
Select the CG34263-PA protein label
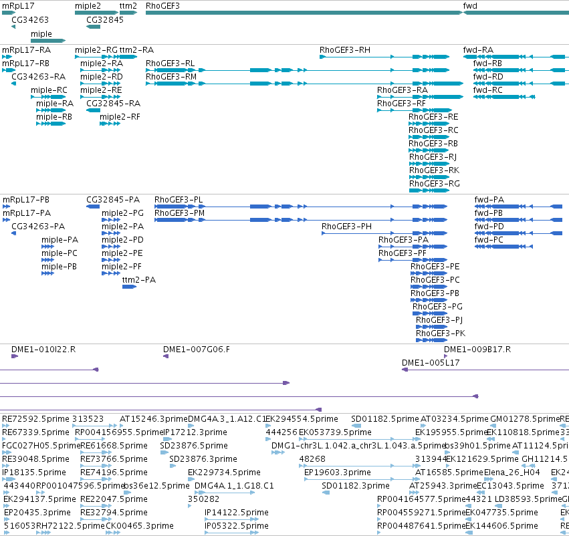coord(38,227)
